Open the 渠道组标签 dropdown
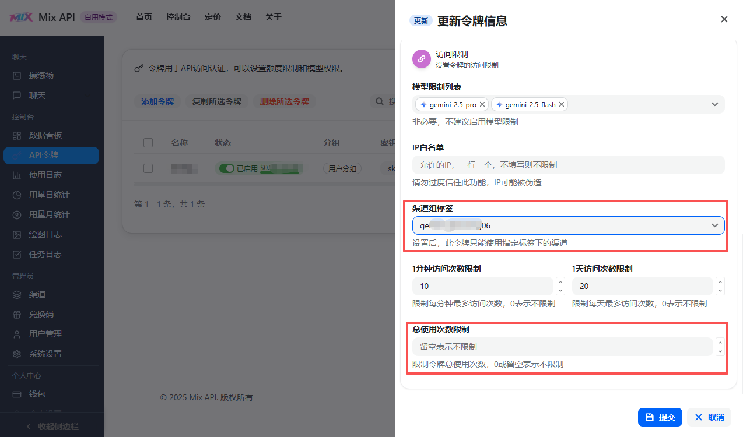The height and width of the screenshot is (437, 743). pos(714,225)
